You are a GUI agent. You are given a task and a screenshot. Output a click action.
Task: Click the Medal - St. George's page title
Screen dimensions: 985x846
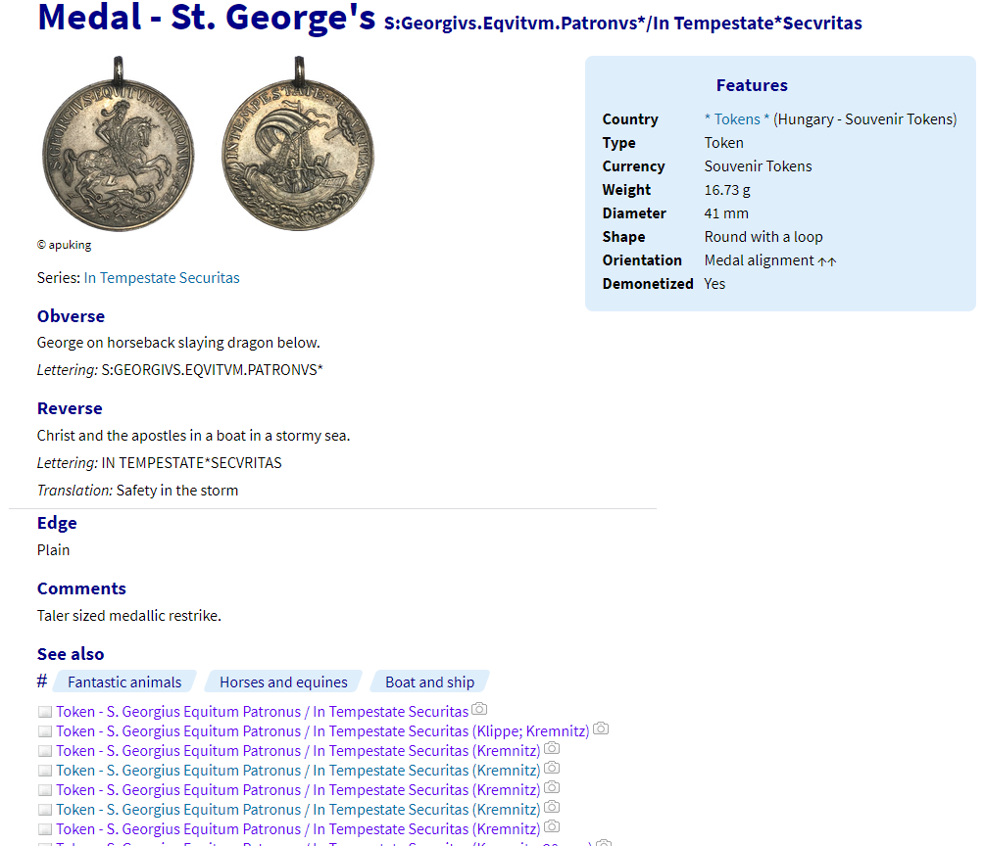click(x=206, y=18)
